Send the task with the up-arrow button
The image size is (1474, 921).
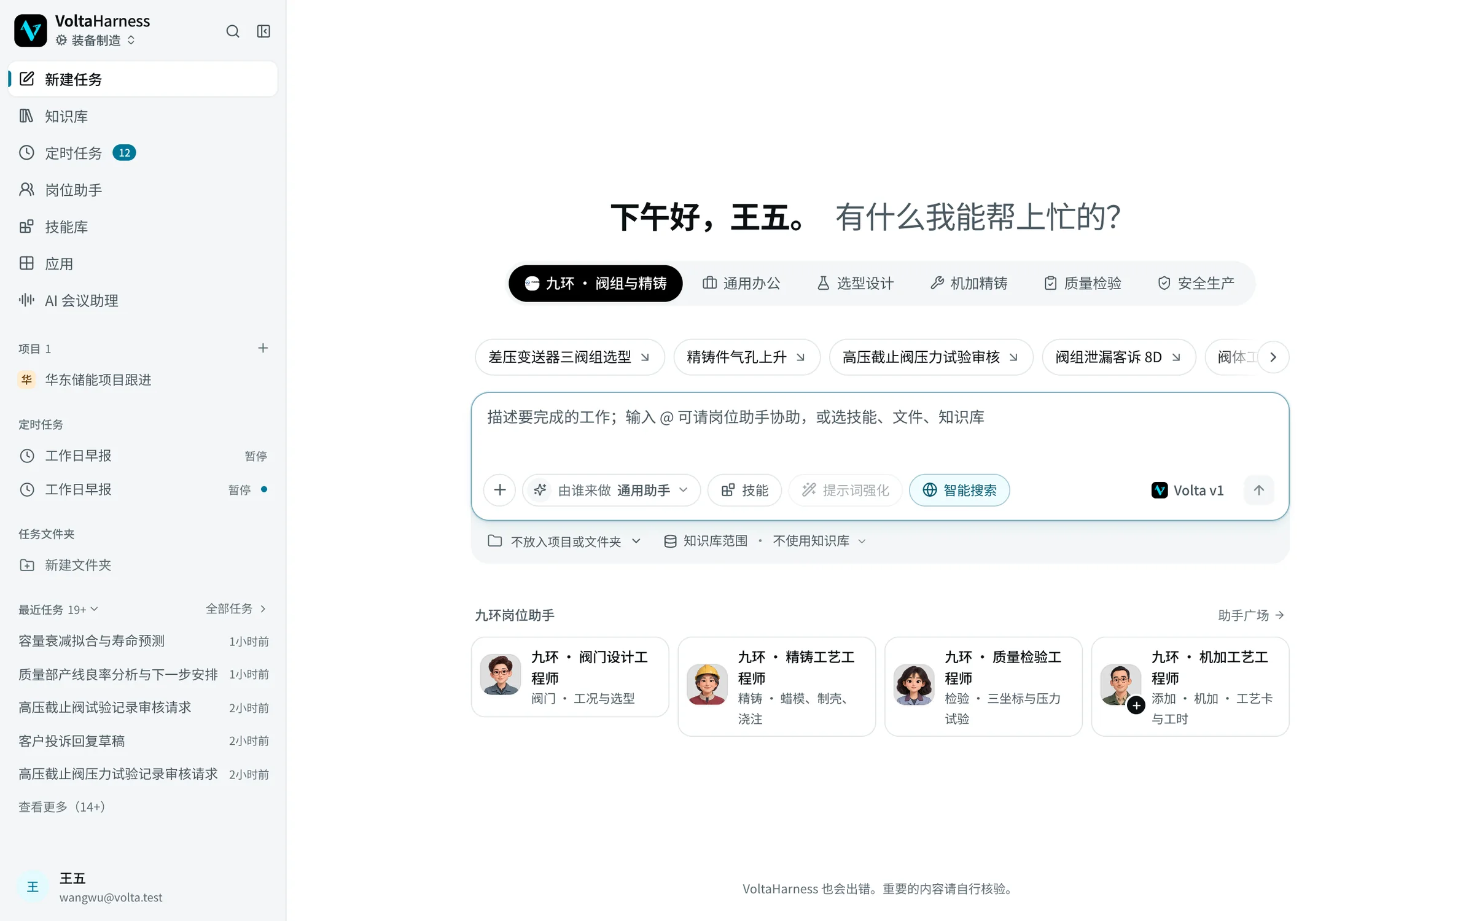tap(1258, 490)
